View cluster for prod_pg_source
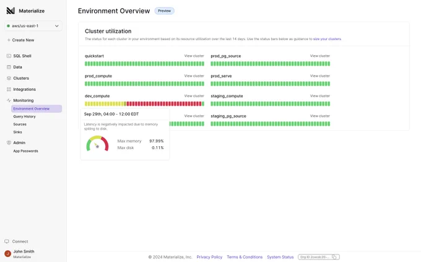The width and height of the screenshot is (421, 262). coord(320,56)
